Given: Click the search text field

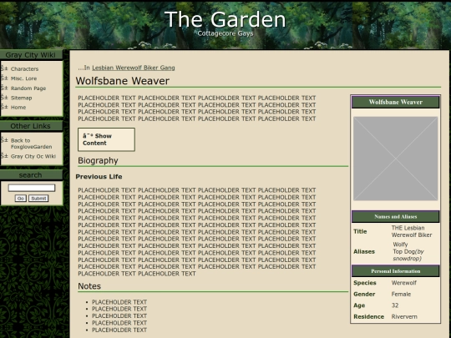Looking at the screenshot, I should point(32,188).
